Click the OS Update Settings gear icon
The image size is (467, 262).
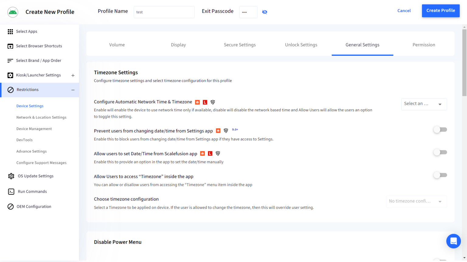(x=11, y=176)
